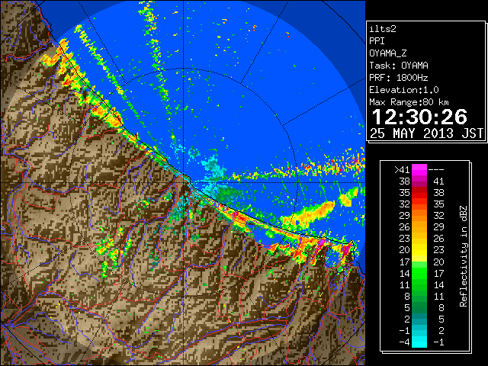Click the '-4' legend bottom-left value
The image size is (488, 366).
404,342
